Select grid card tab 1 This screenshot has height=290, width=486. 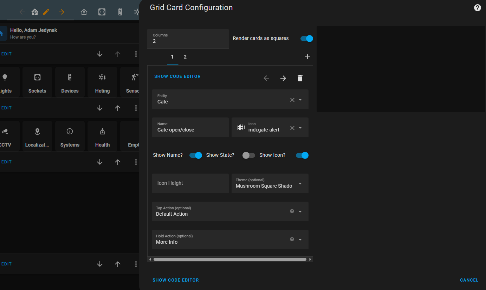coord(172,57)
